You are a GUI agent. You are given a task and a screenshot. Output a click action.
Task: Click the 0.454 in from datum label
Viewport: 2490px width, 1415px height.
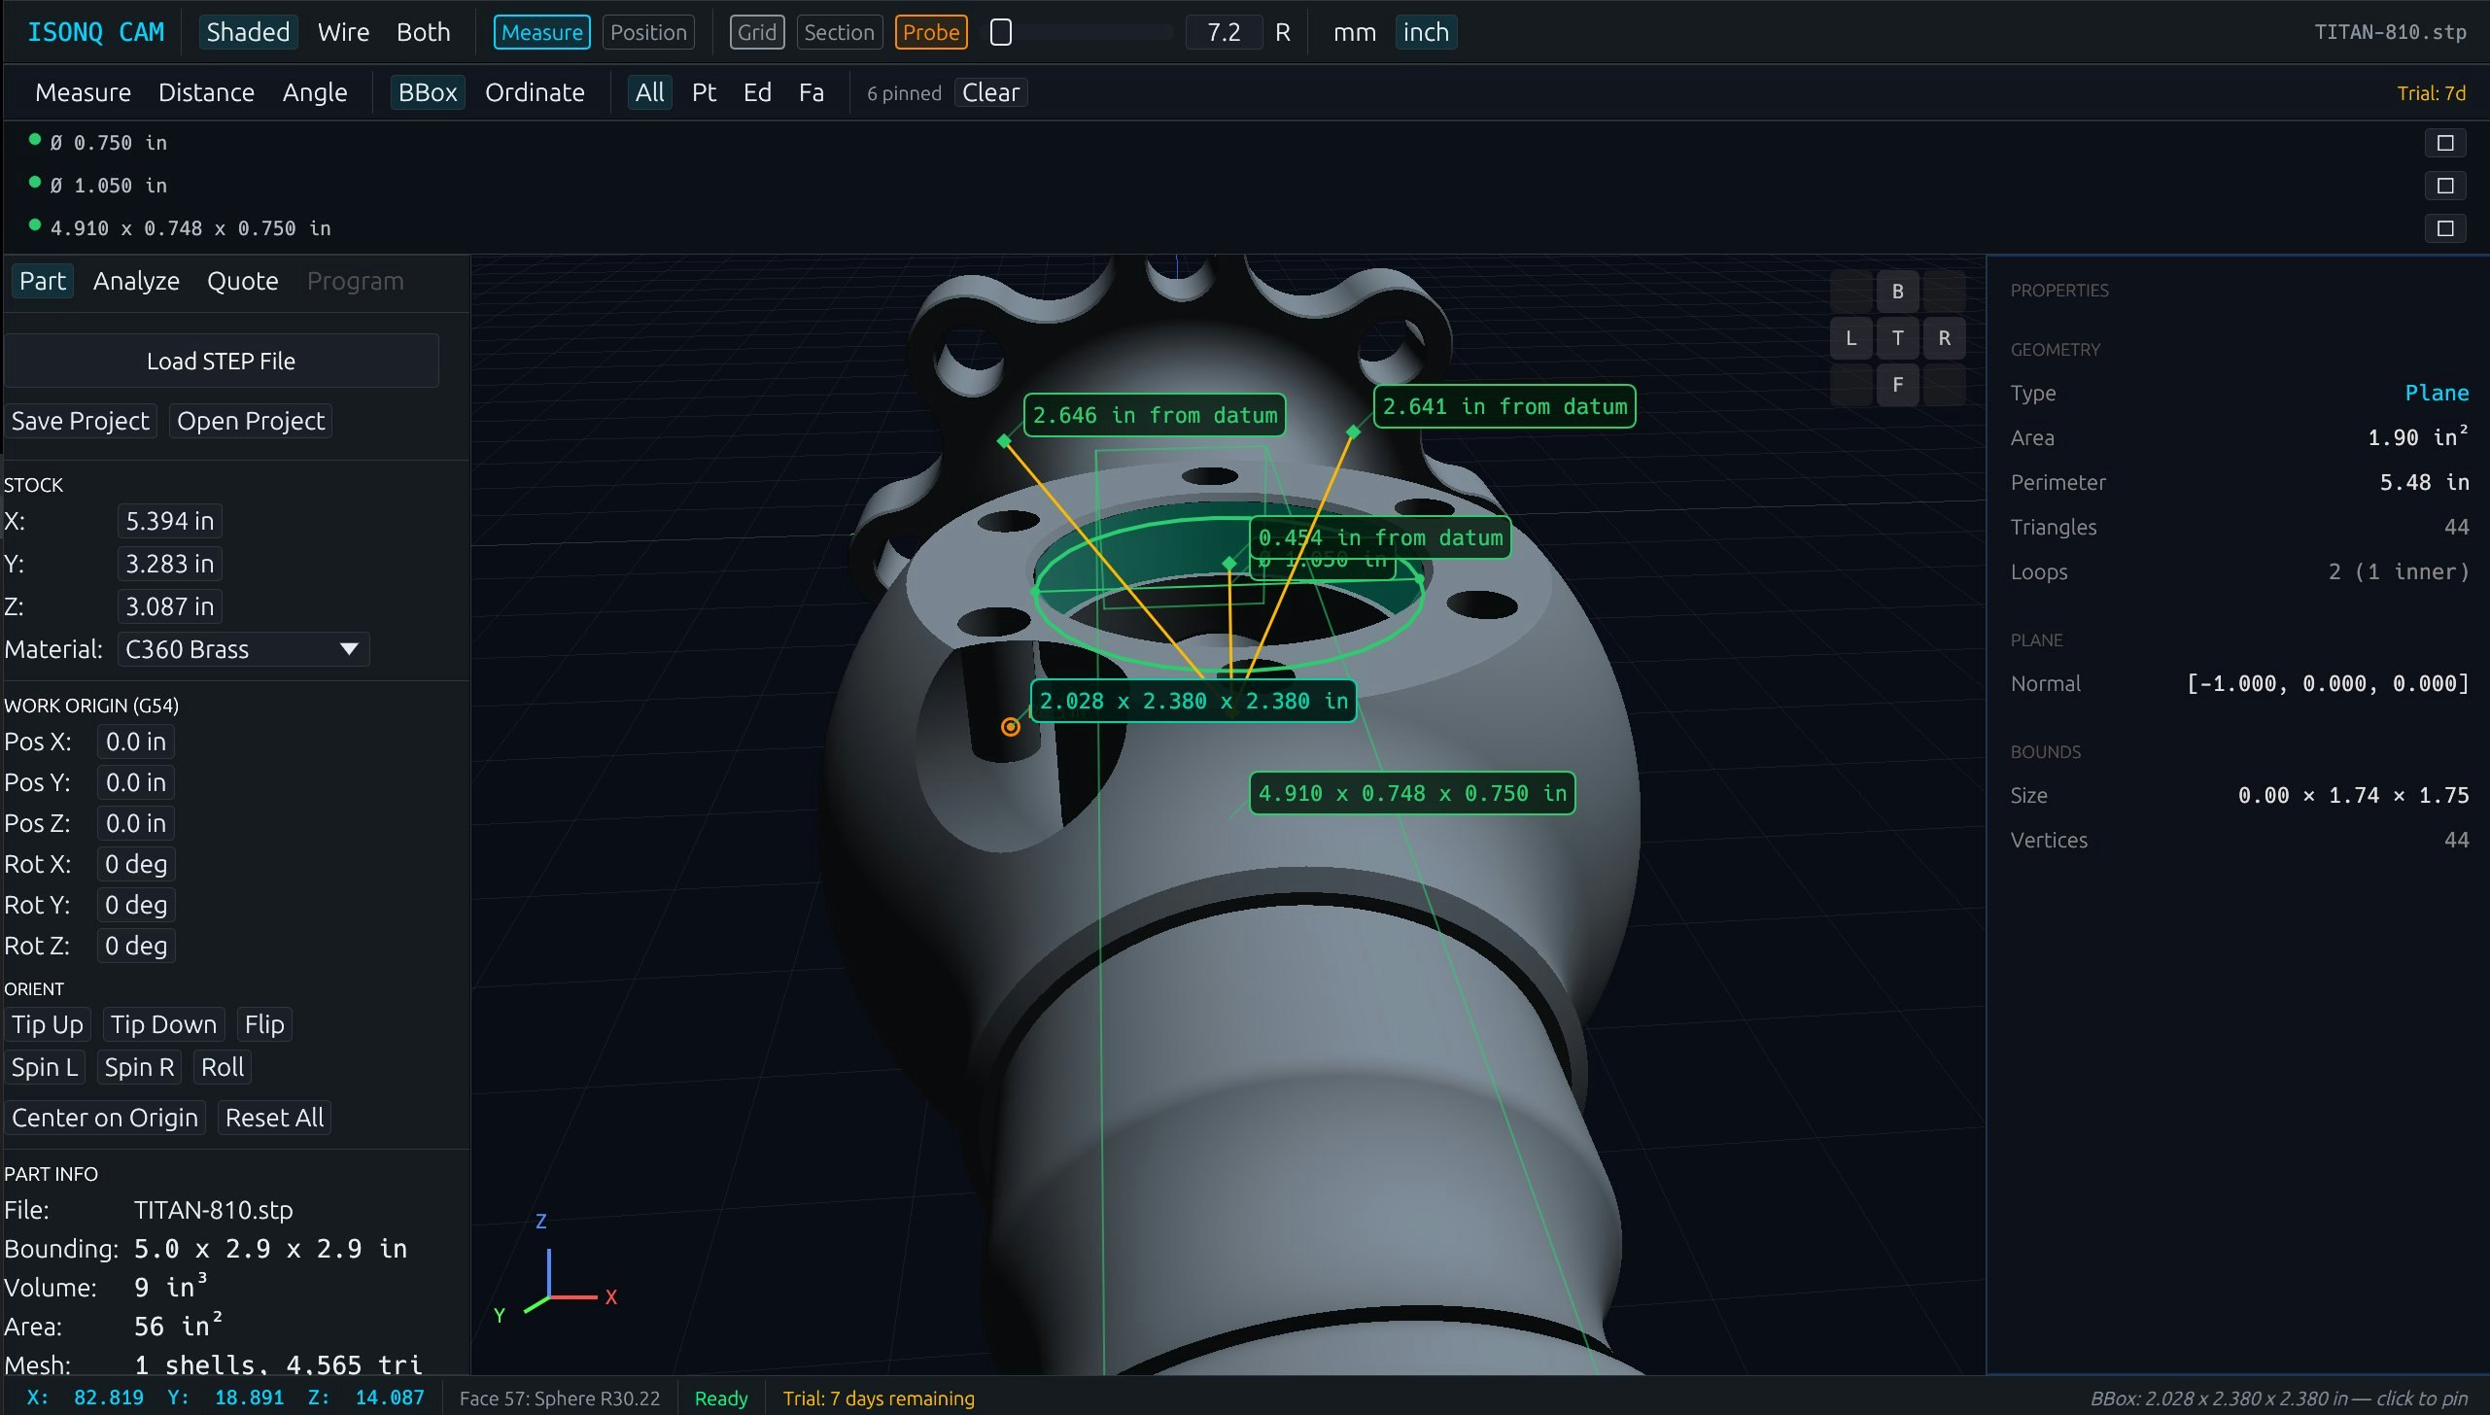pos(1380,537)
